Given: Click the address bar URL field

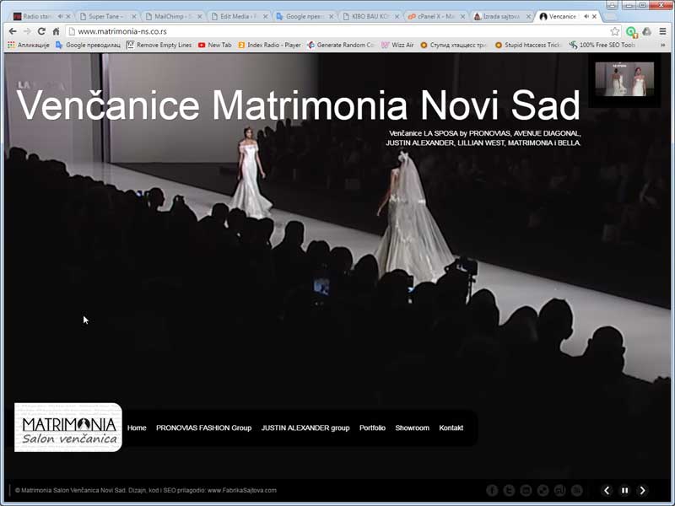Looking at the screenshot, I should pyautogui.click(x=338, y=31).
